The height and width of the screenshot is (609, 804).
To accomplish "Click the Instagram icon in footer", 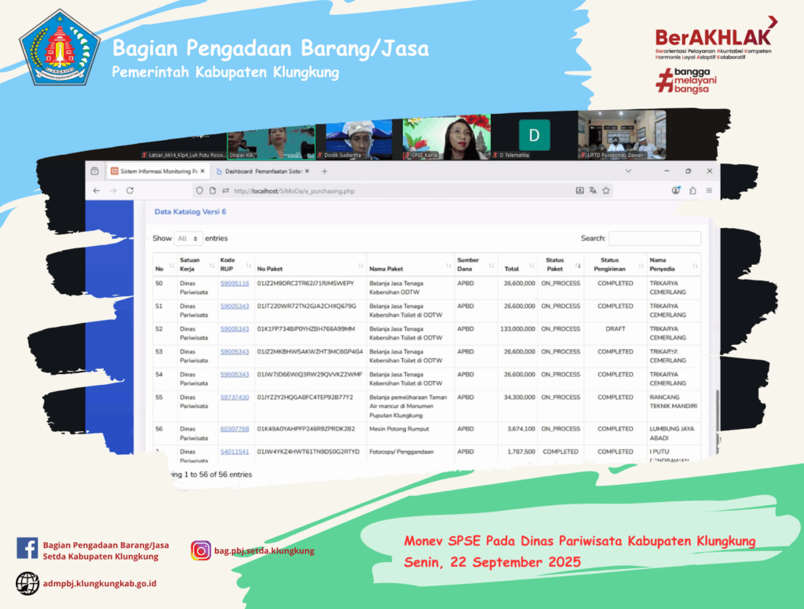I will coord(200,551).
